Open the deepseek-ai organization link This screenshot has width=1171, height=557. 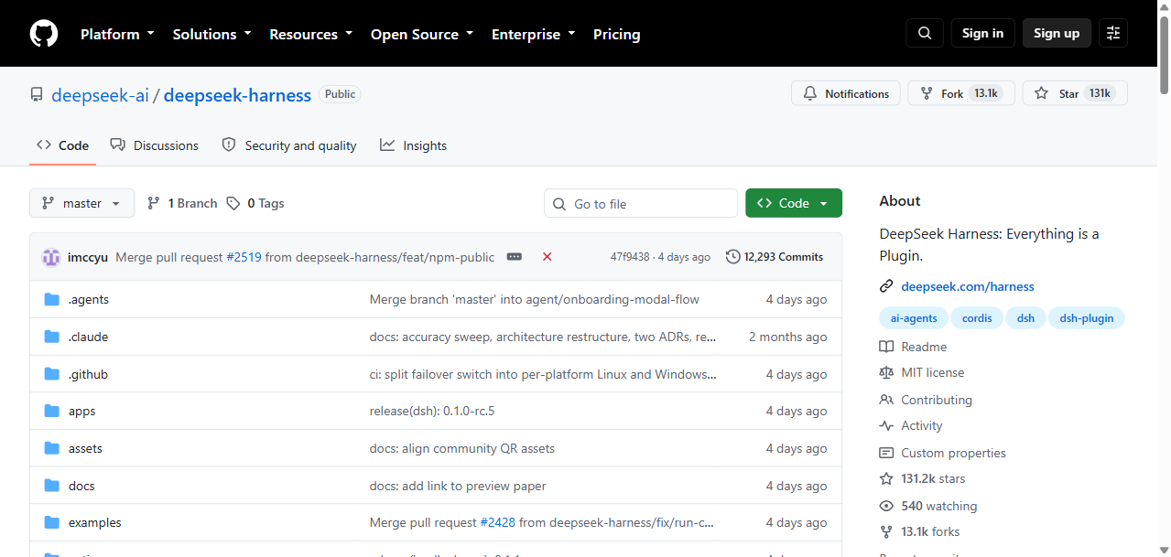coord(100,95)
